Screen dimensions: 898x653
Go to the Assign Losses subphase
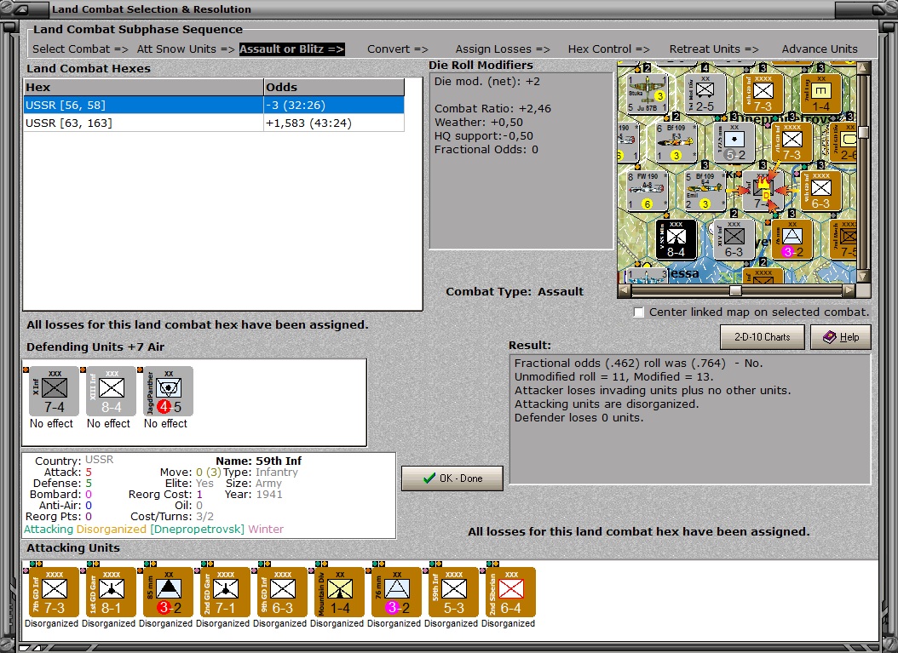pyautogui.click(x=503, y=49)
